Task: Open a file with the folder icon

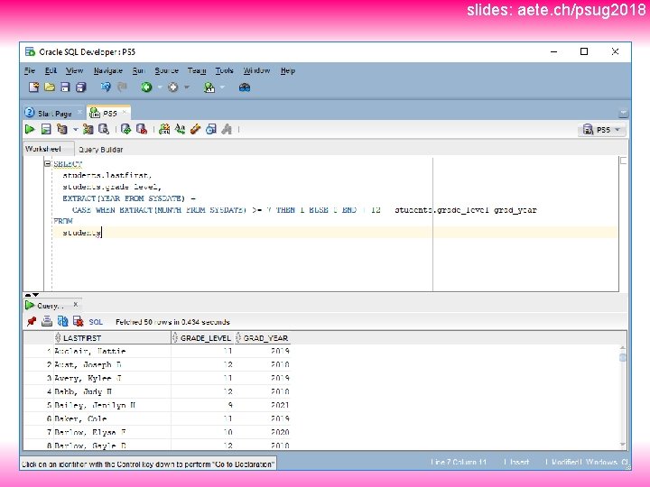Action: tap(50, 87)
